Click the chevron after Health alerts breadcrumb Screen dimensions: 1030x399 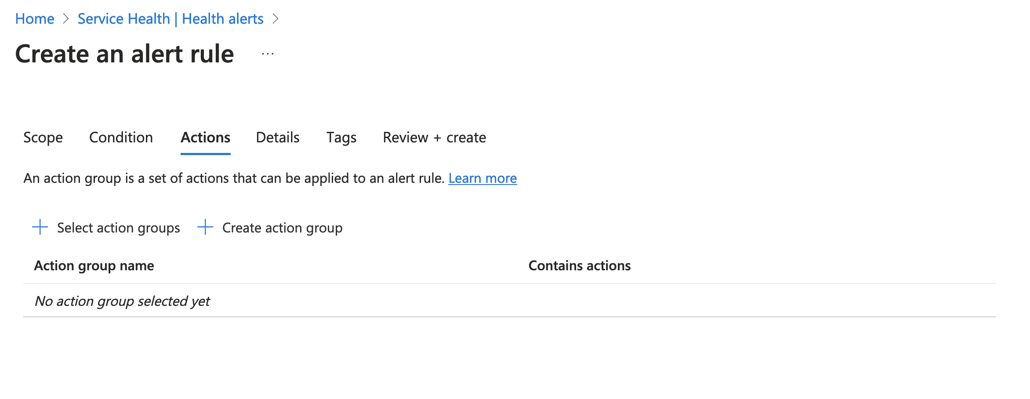coord(277,18)
